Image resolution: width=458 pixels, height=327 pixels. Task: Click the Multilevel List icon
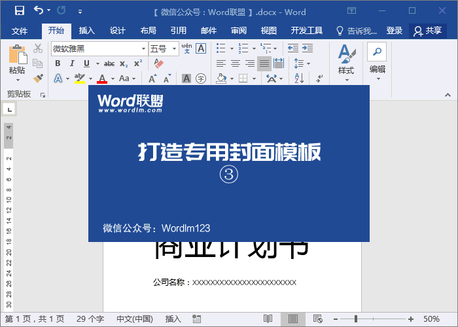tap(266, 48)
